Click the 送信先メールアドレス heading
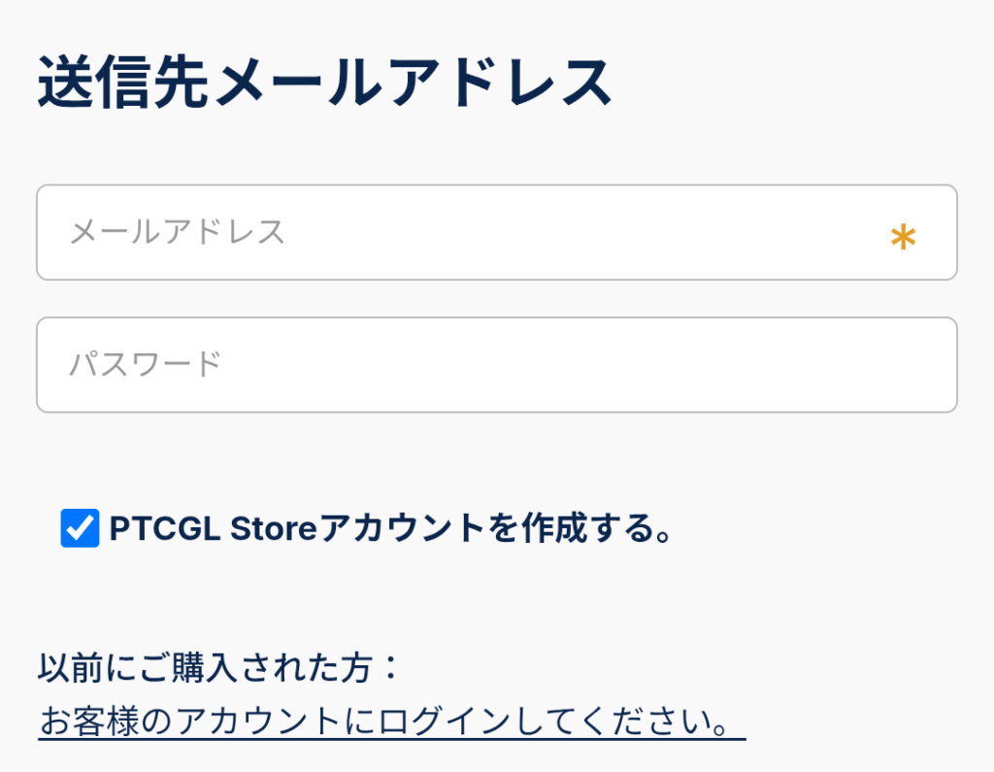The image size is (994, 772). point(325,84)
